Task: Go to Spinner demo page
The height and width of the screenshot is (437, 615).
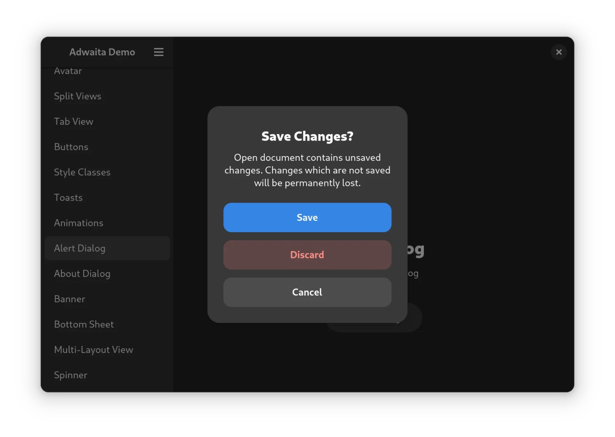Action: pos(71,375)
